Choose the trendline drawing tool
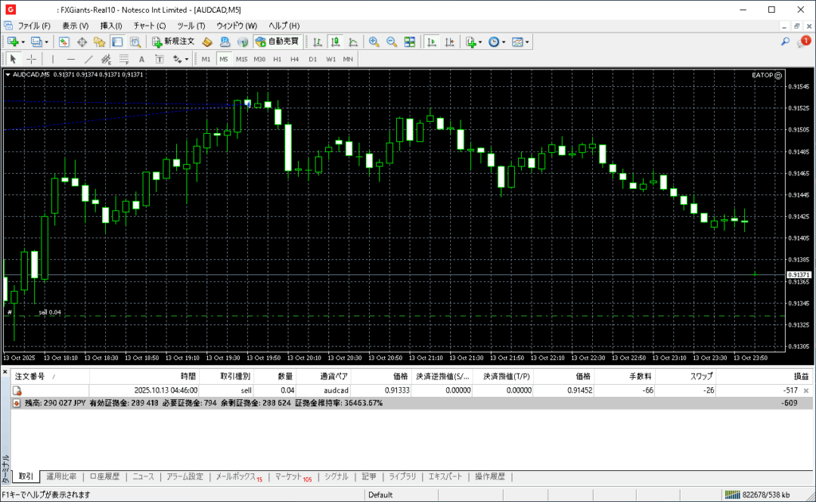The width and height of the screenshot is (816, 502). [x=88, y=59]
